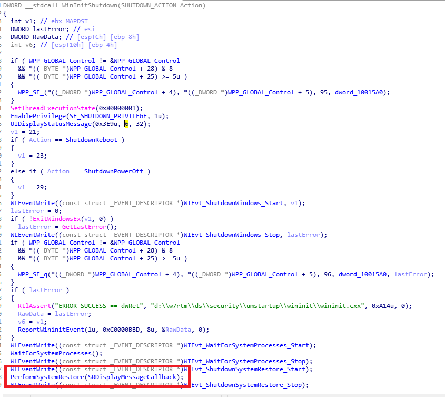Open PerformSystemRestore function call

(47, 377)
